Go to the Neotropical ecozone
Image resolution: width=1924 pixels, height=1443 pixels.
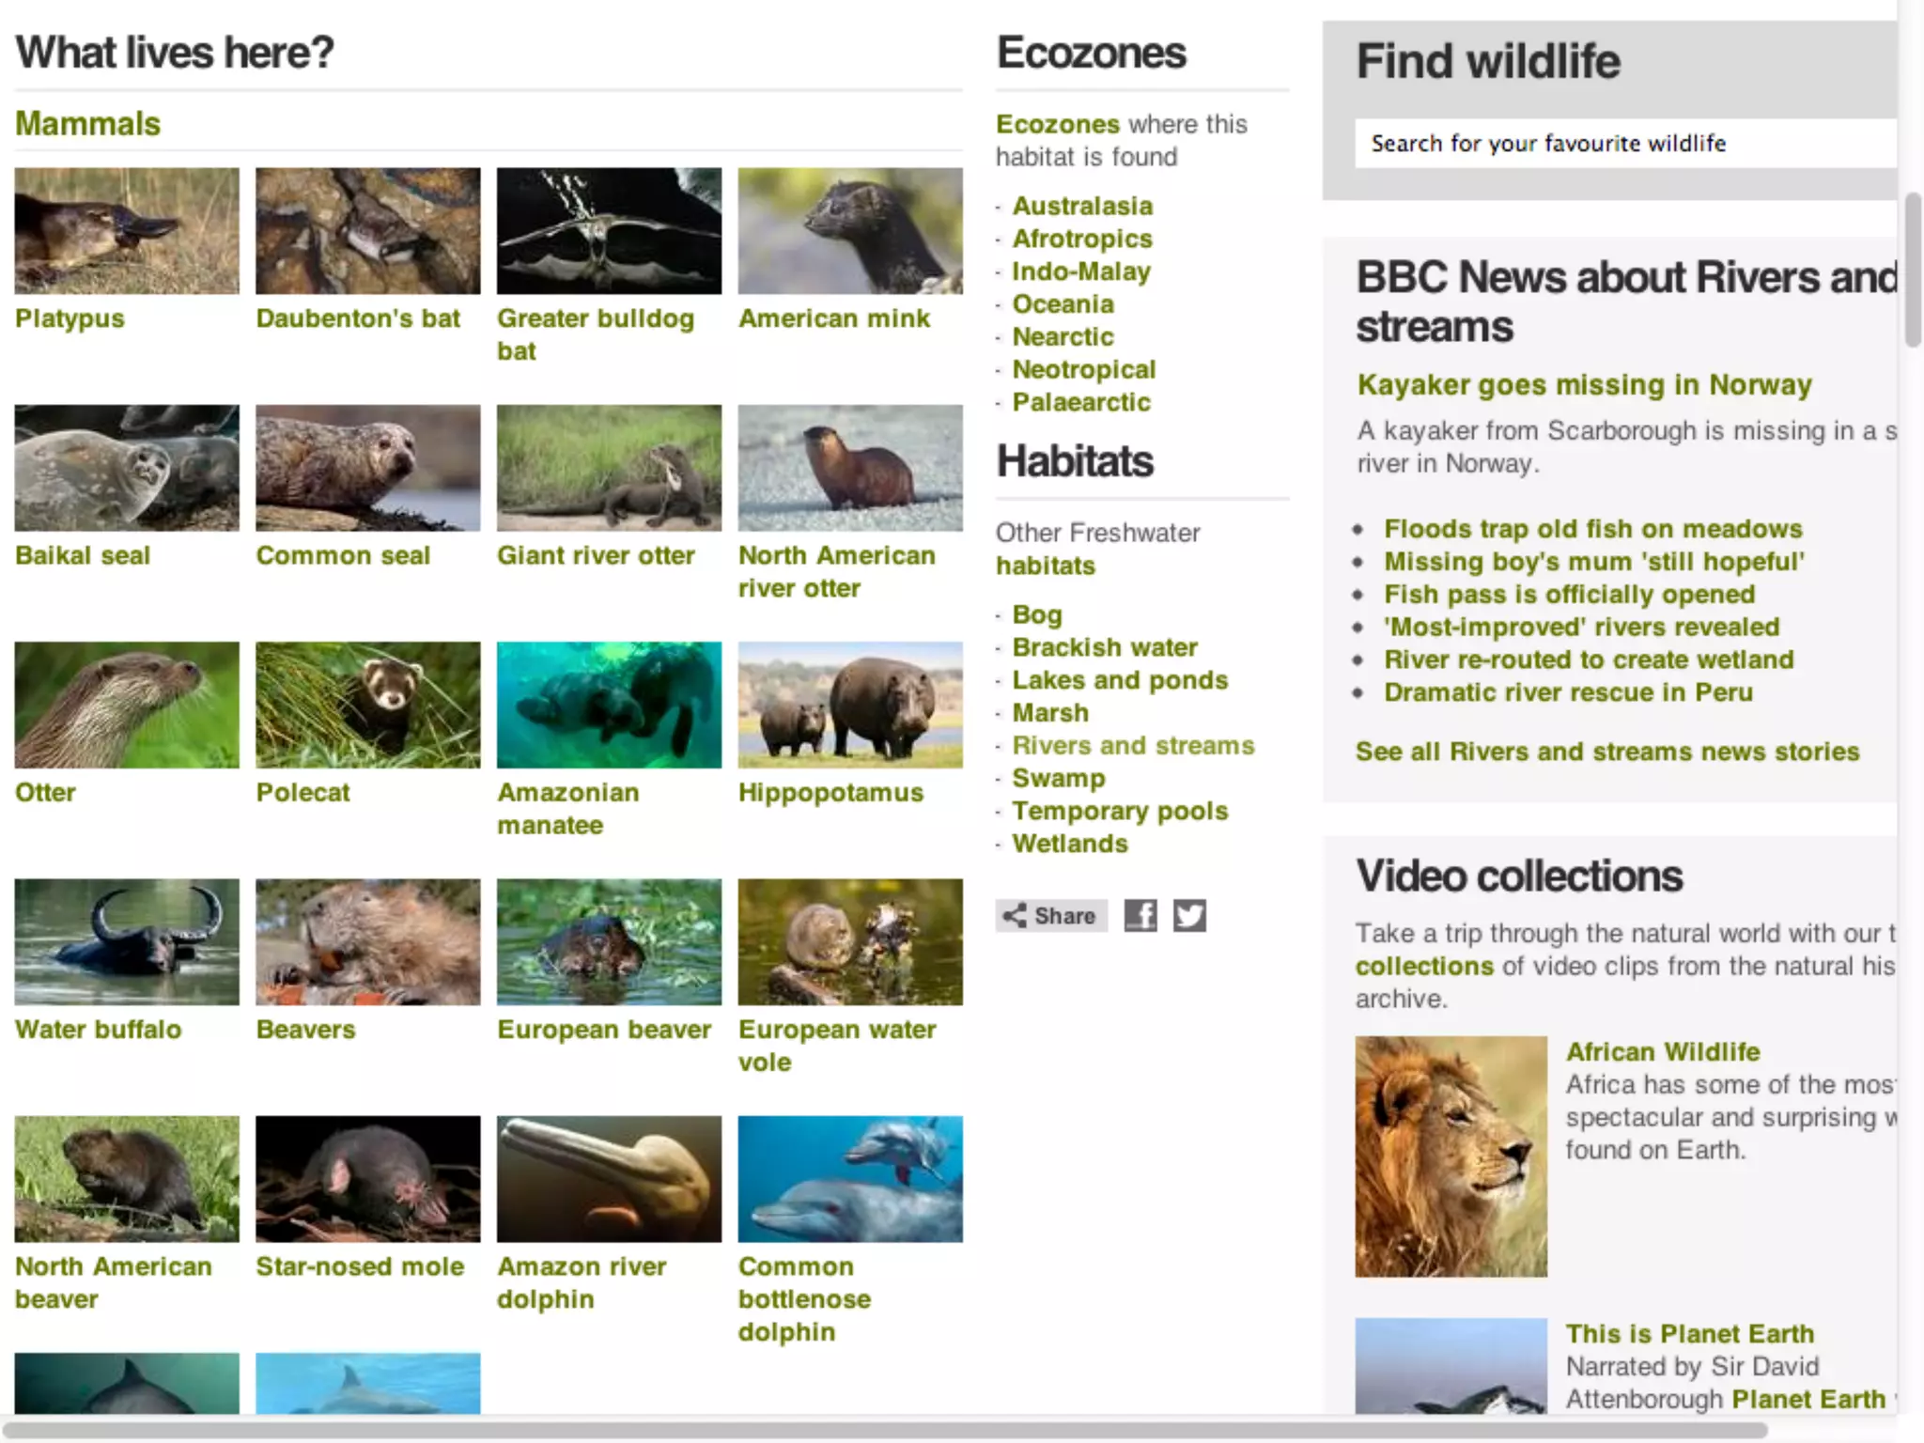[1083, 369]
